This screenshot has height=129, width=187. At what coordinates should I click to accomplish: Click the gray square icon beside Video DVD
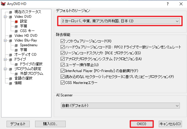coord(11,17)
